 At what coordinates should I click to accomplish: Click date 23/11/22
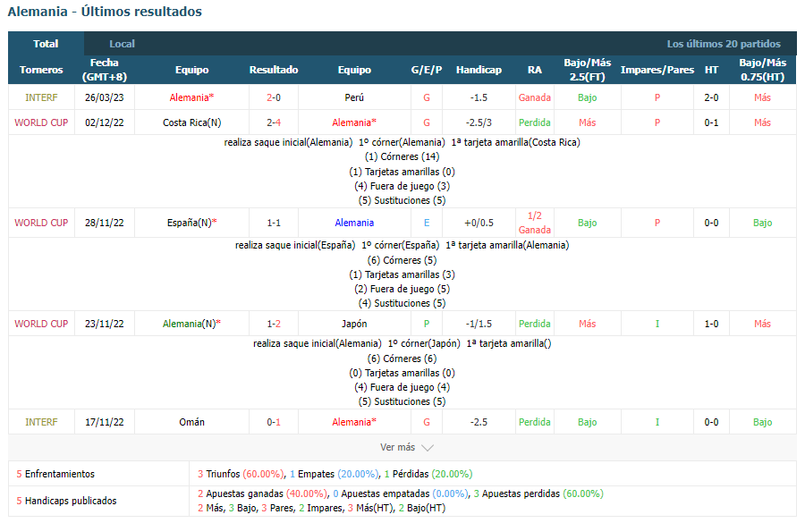105,324
